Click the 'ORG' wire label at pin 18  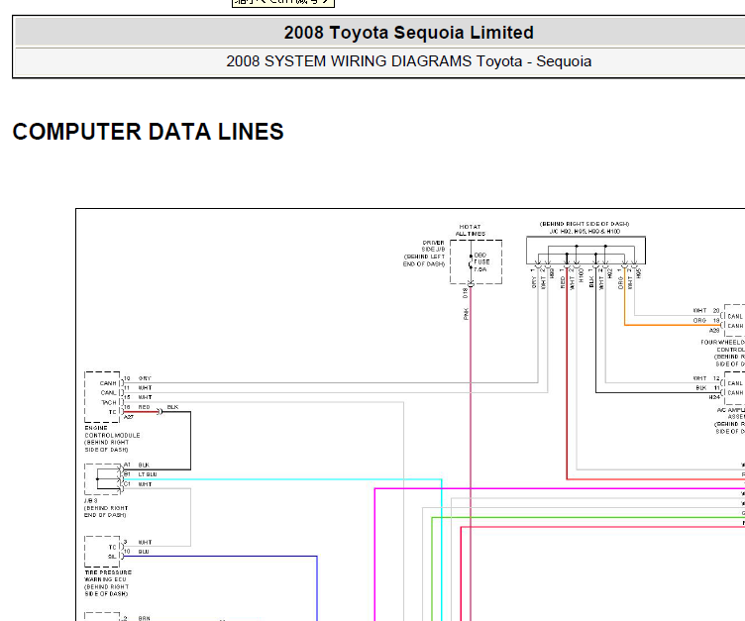699,320
